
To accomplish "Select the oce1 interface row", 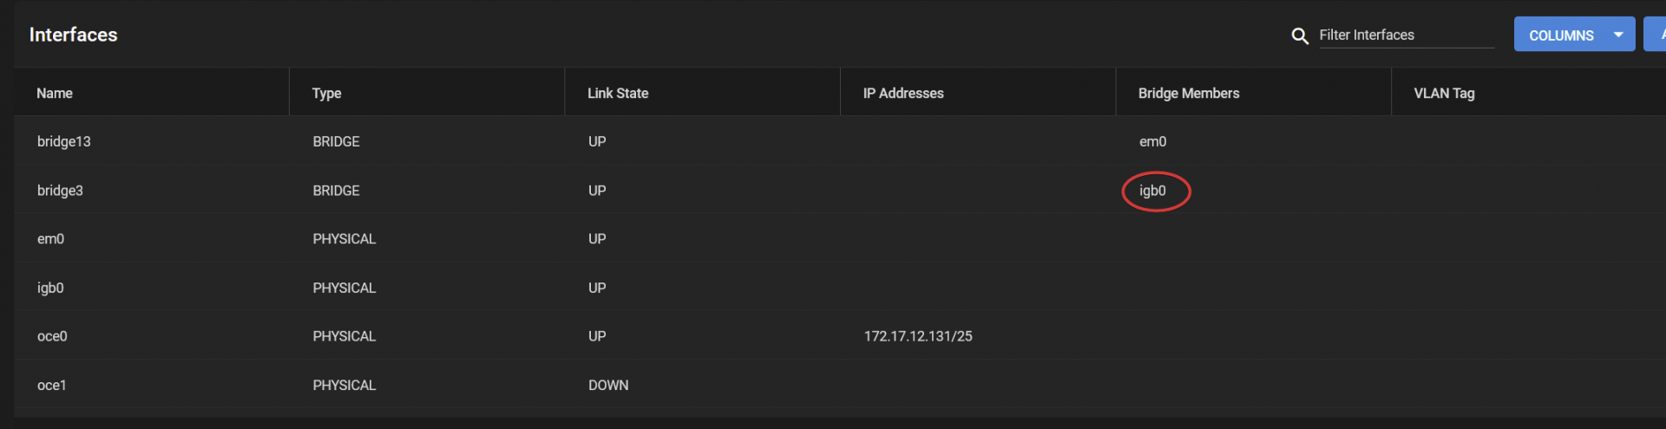I will coord(840,384).
